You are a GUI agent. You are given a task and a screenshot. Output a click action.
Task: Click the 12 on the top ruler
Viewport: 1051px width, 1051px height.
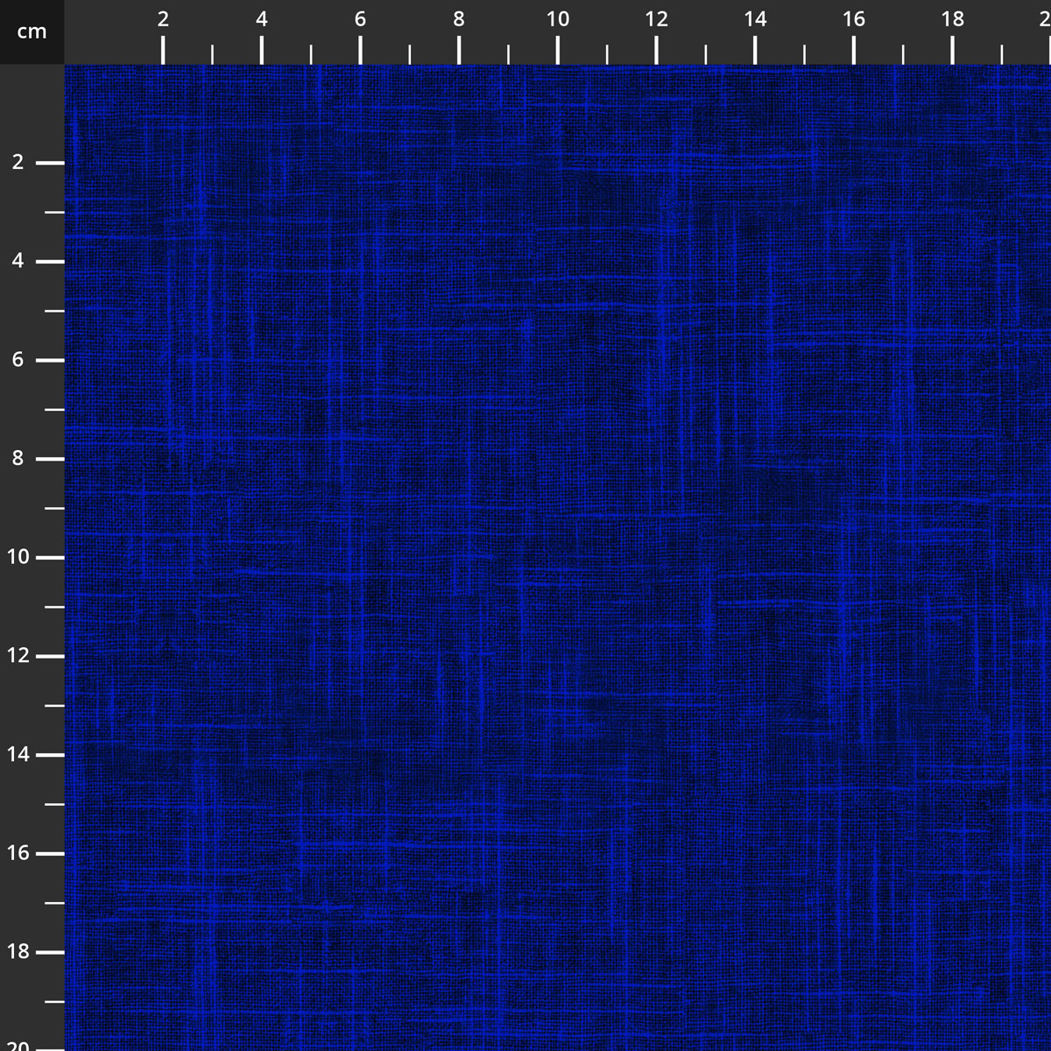pyautogui.click(x=657, y=19)
